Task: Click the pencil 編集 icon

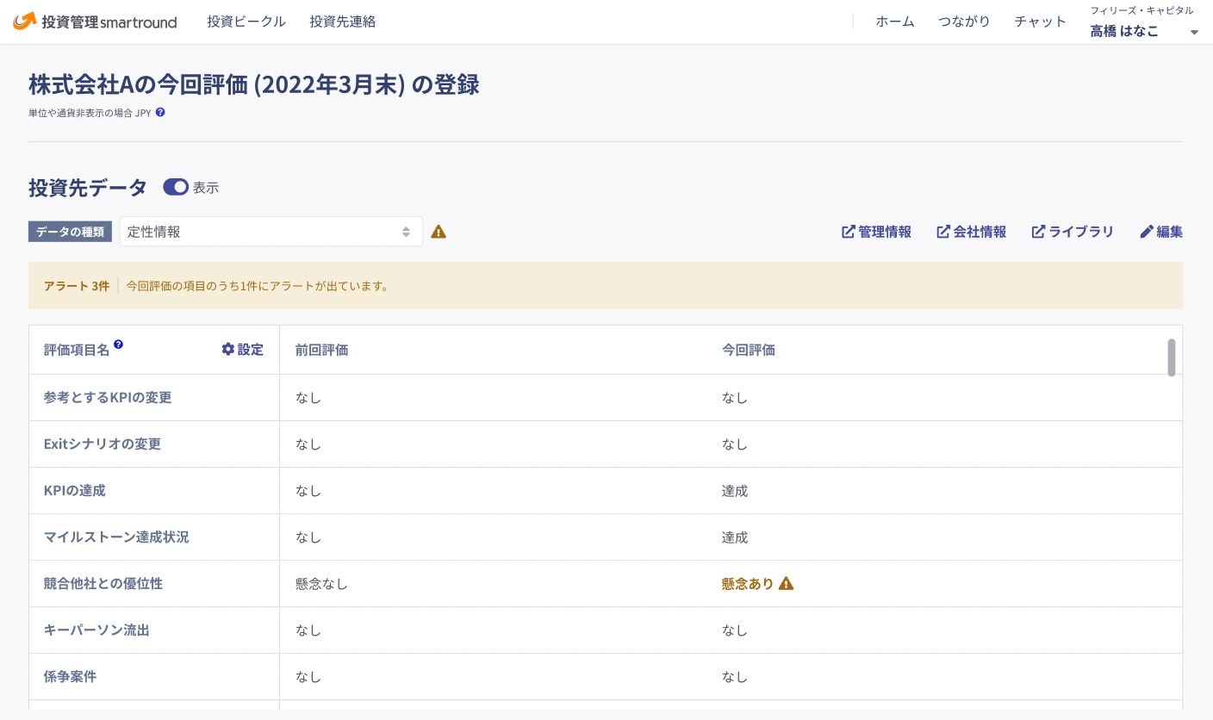Action: click(x=1146, y=232)
